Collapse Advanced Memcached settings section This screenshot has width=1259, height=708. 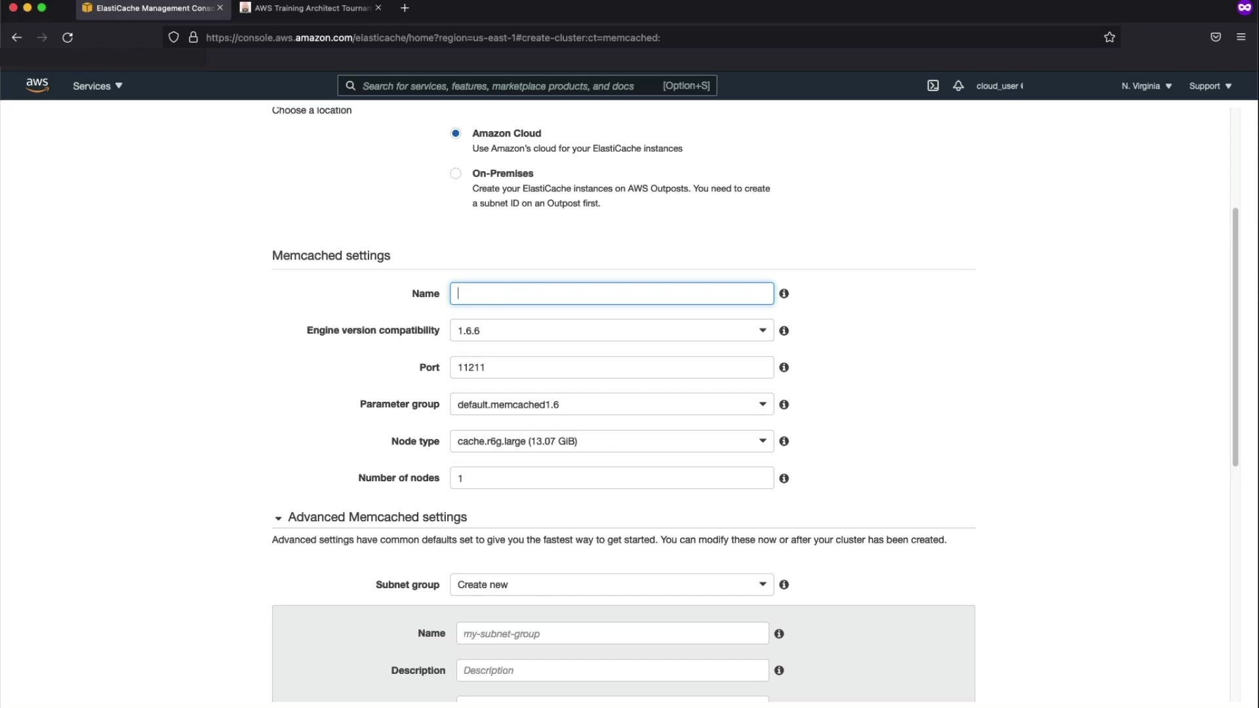tap(279, 518)
